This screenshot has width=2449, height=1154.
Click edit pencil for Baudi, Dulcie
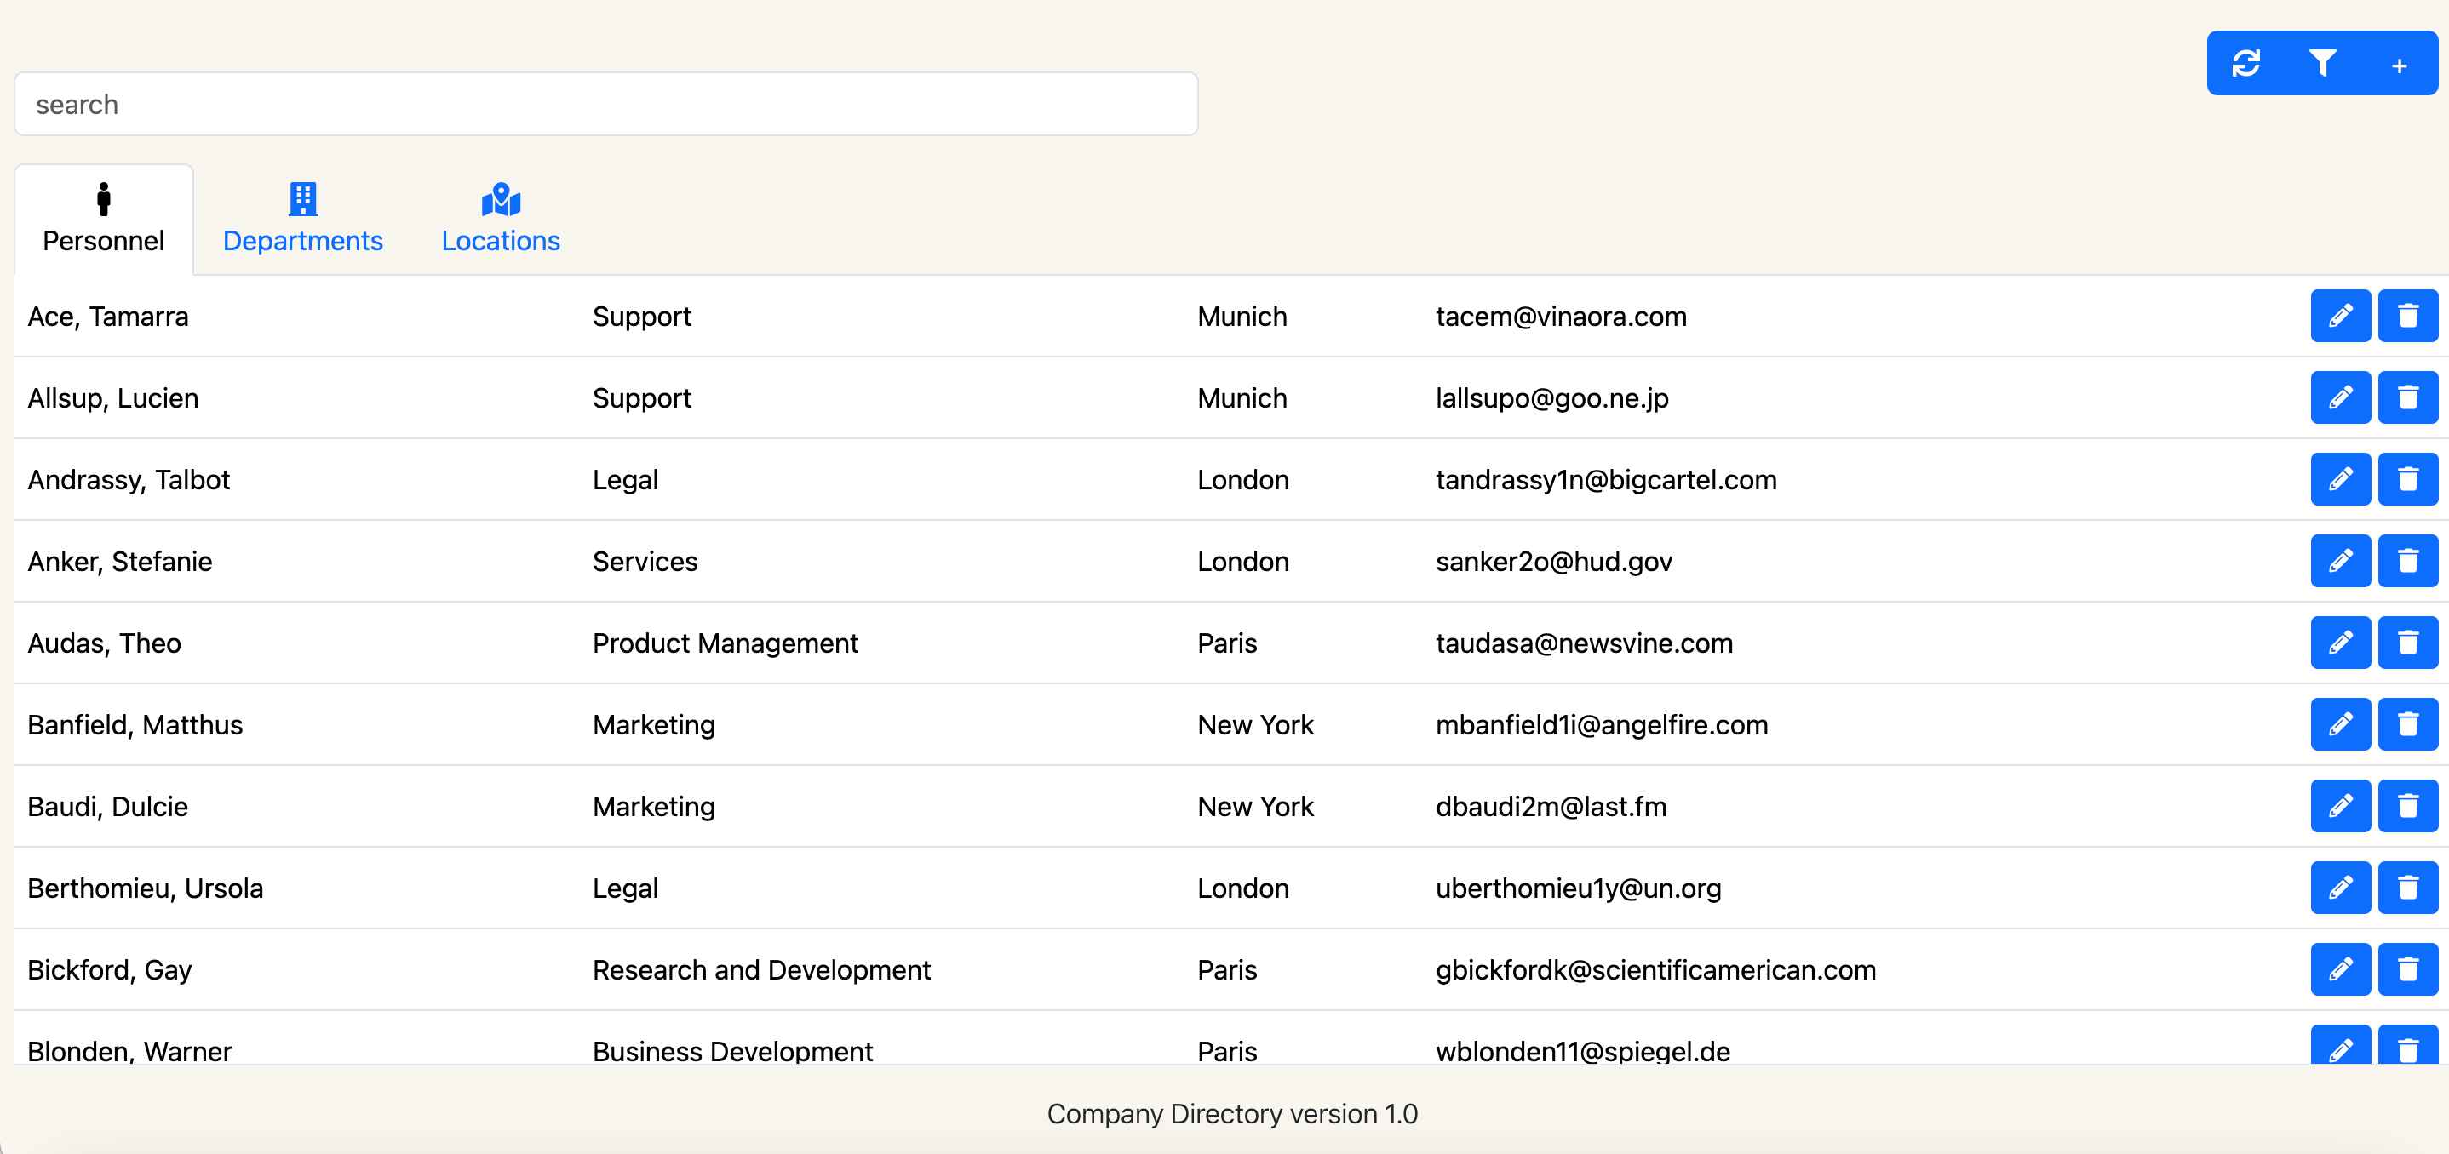[2340, 805]
